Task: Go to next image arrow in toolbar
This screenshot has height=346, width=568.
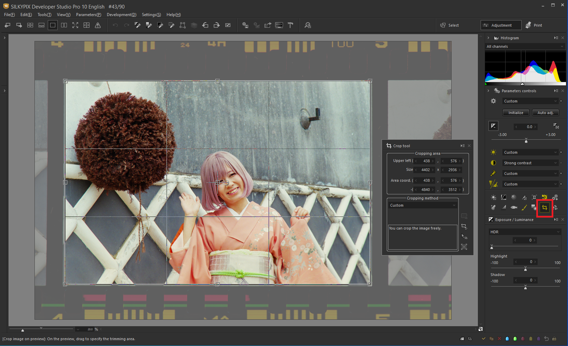Action: tap(19, 25)
